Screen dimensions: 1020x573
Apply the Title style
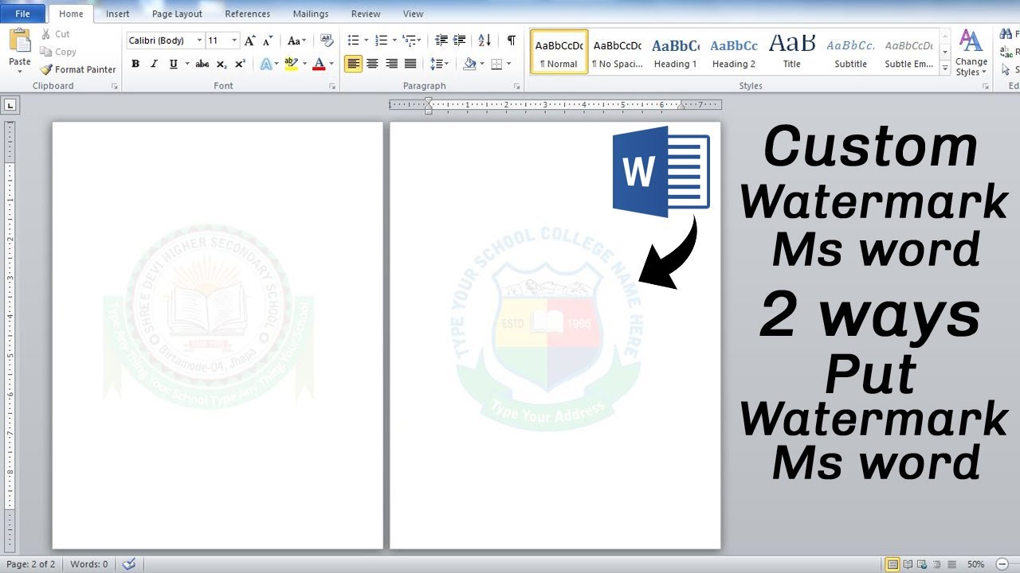tap(792, 53)
